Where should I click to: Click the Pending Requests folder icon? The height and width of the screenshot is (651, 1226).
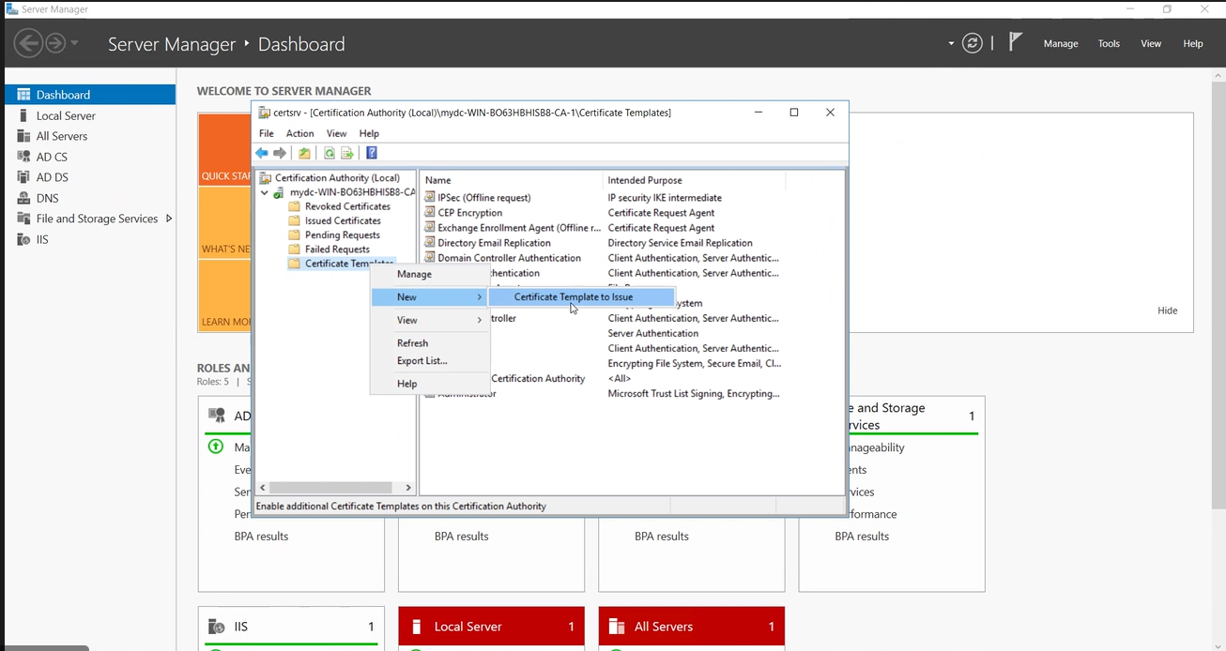(x=295, y=235)
